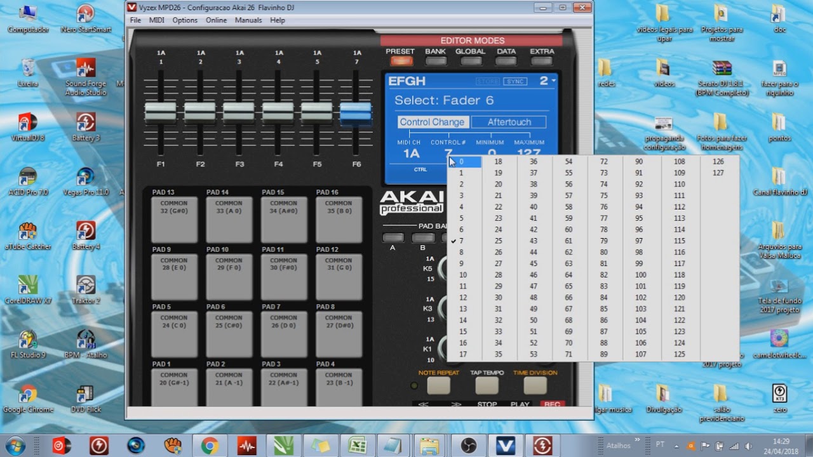Choose the checked control number 7
The image size is (813, 457).
point(465,241)
